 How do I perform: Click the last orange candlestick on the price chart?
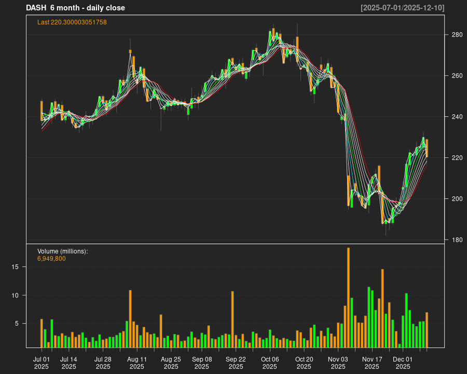click(427, 148)
